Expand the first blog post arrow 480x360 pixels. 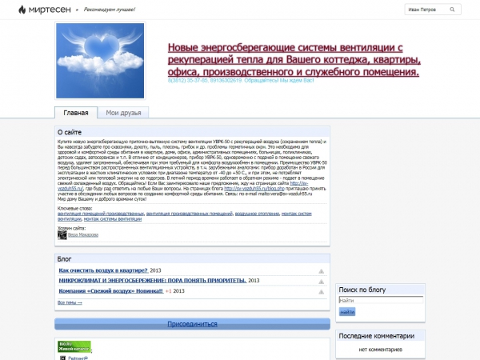[x=321, y=270]
